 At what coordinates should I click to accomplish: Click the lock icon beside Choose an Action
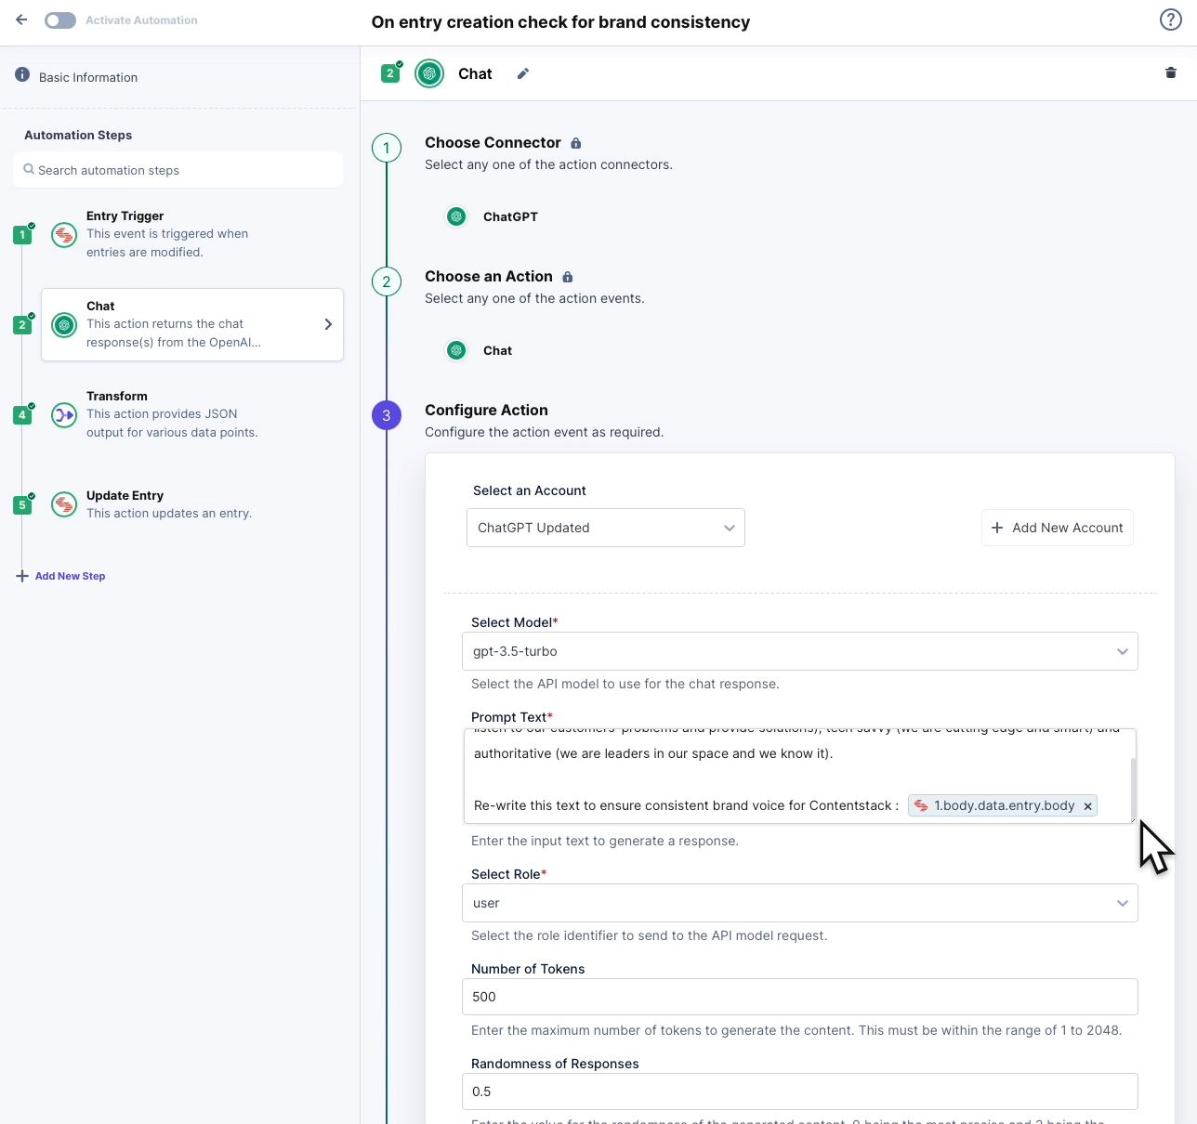(x=568, y=277)
